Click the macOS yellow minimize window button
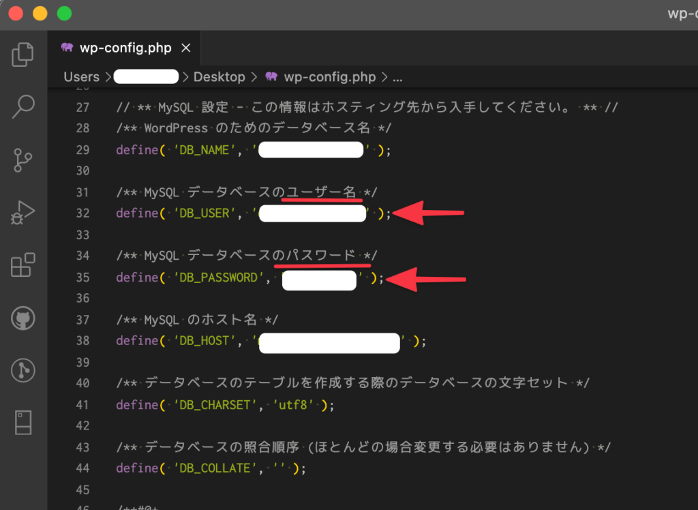Screen dimensions: 698x510 pyautogui.click(x=40, y=14)
